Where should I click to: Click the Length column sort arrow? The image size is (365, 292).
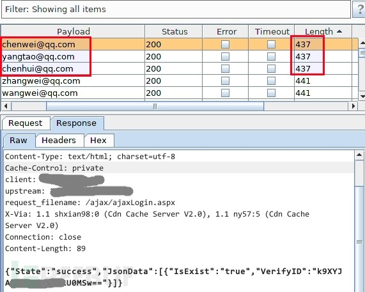click(339, 31)
